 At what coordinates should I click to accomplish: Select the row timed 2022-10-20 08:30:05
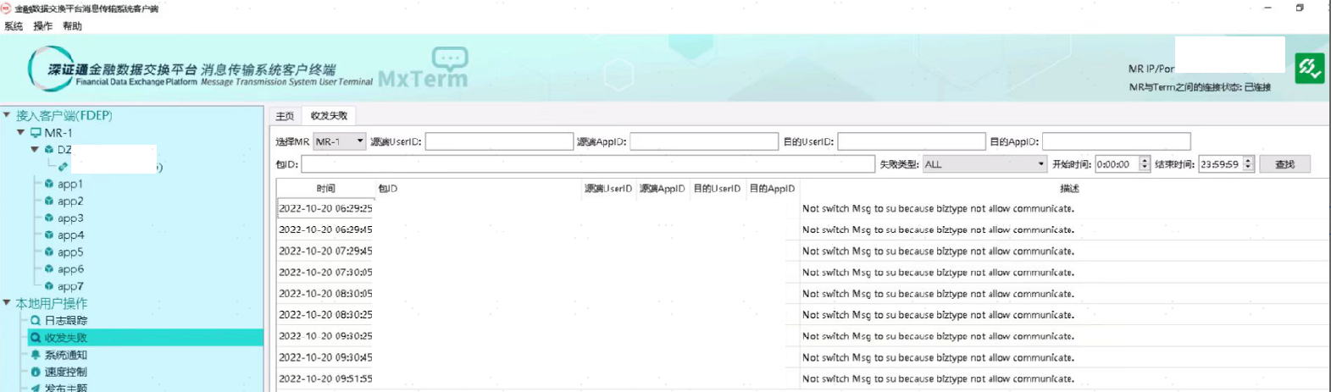tap(802, 293)
